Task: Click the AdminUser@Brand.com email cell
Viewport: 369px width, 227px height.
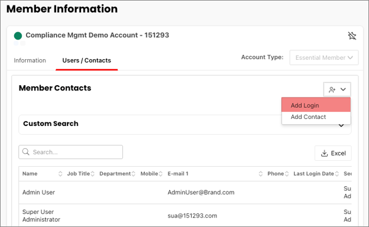Action: click(x=201, y=192)
